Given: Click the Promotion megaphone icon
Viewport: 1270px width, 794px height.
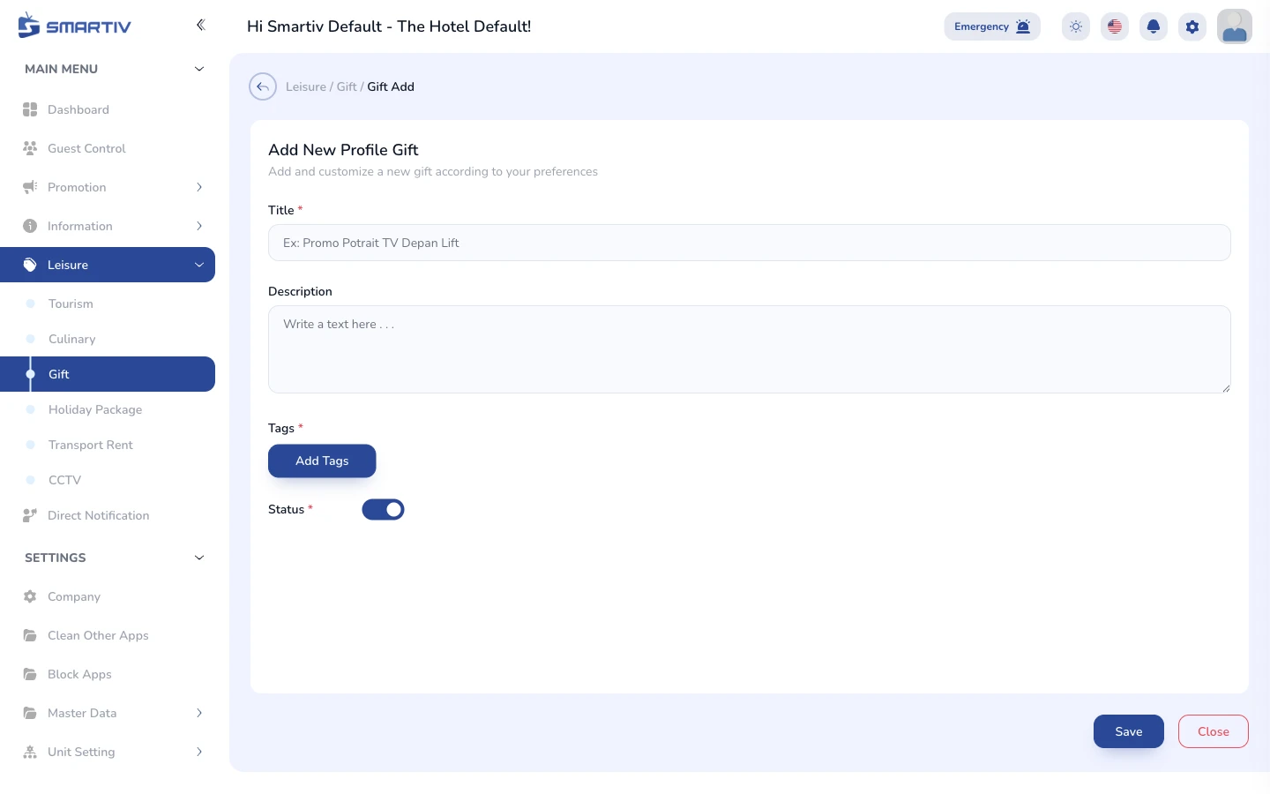Looking at the screenshot, I should (30, 187).
